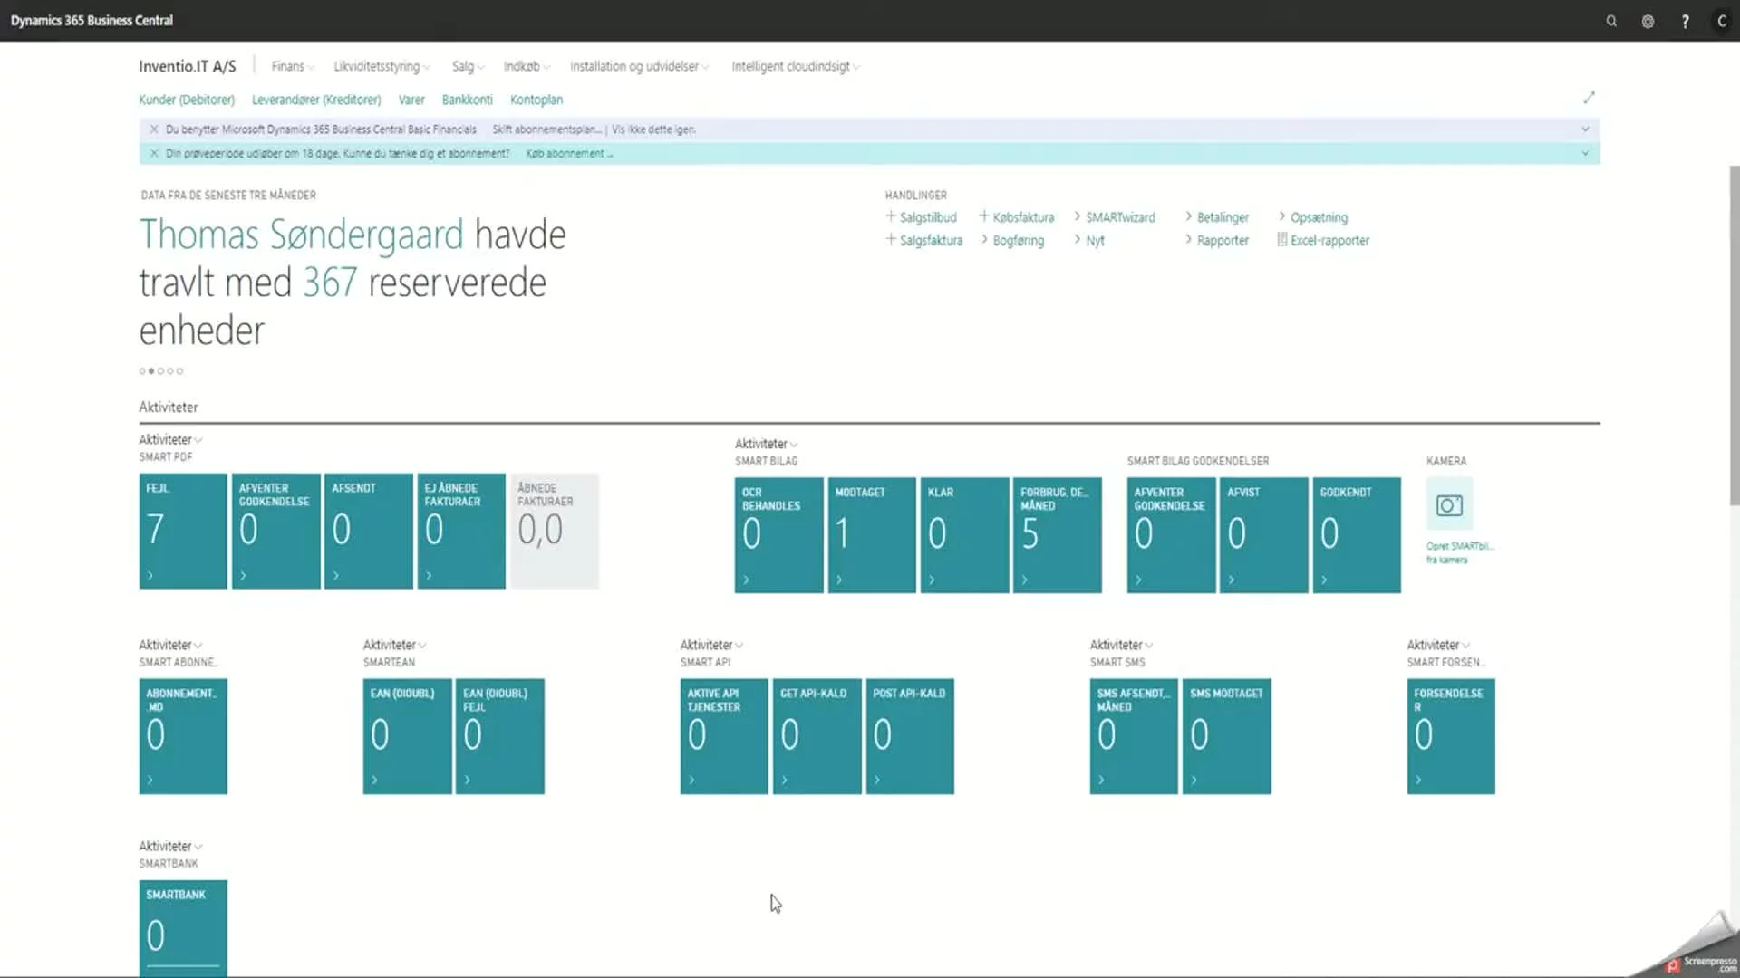Viewport: 1740px width, 978px height.
Task: Open the Kamera camera icon
Action: [1449, 504]
